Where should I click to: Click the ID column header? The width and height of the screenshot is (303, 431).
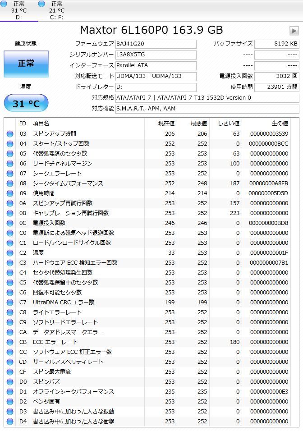coord(23,124)
